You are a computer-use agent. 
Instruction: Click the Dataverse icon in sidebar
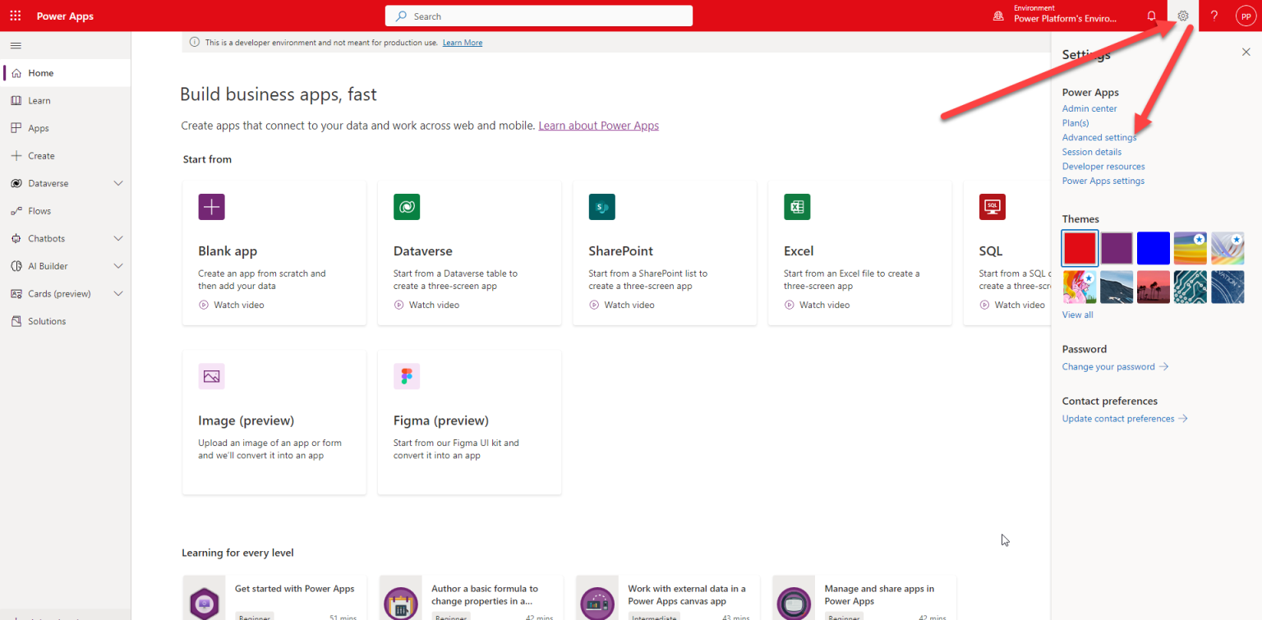pyautogui.click(x=16, y=183)
